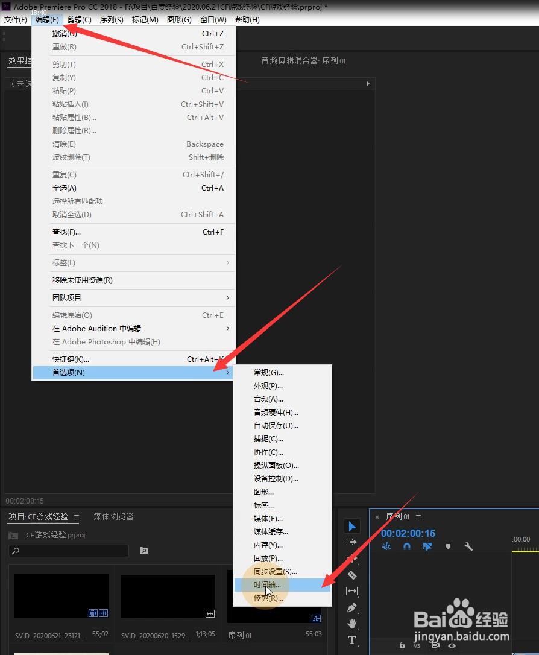Click the project search input field

[x=69, y=551]
